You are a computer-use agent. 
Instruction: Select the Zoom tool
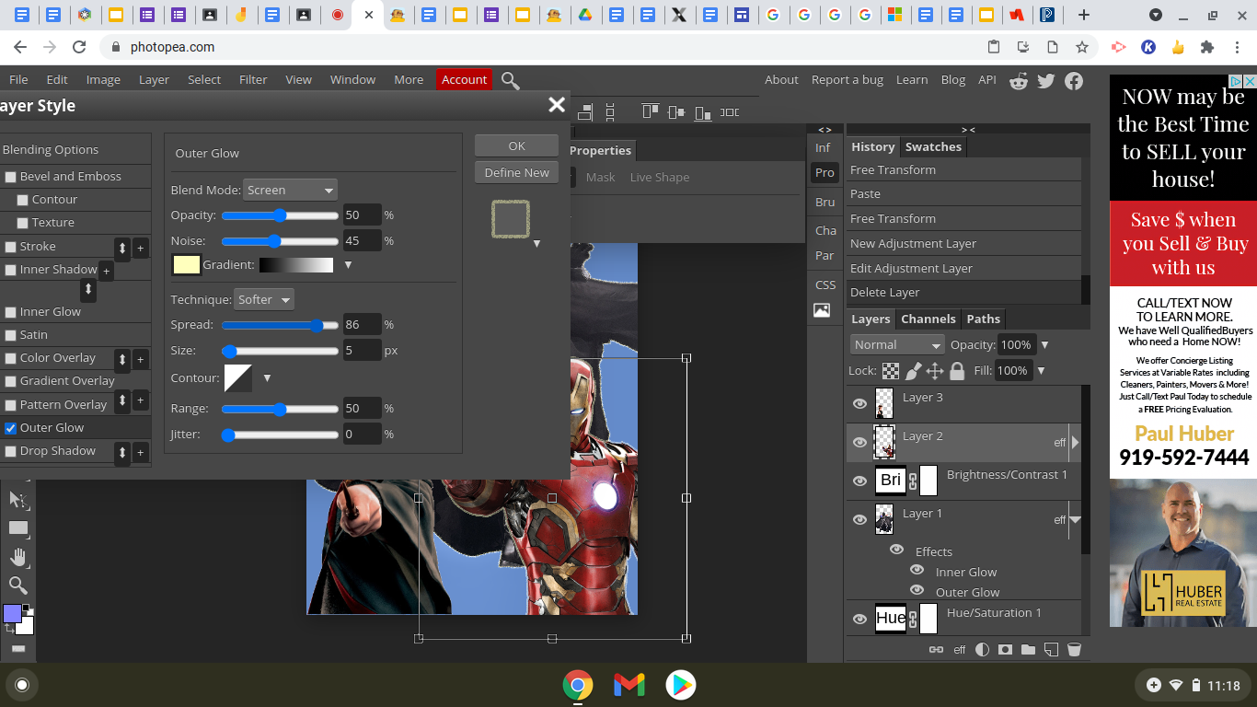17,585
